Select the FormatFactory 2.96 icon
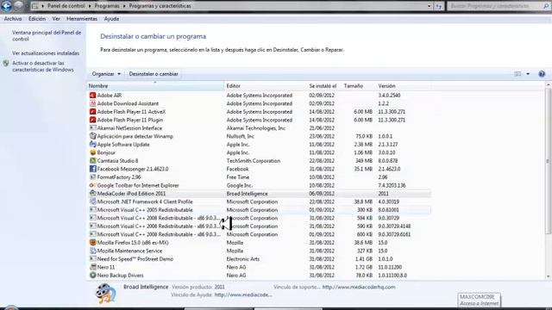The height and width of the screenshot is (310, 552). [x=92, y=177]
